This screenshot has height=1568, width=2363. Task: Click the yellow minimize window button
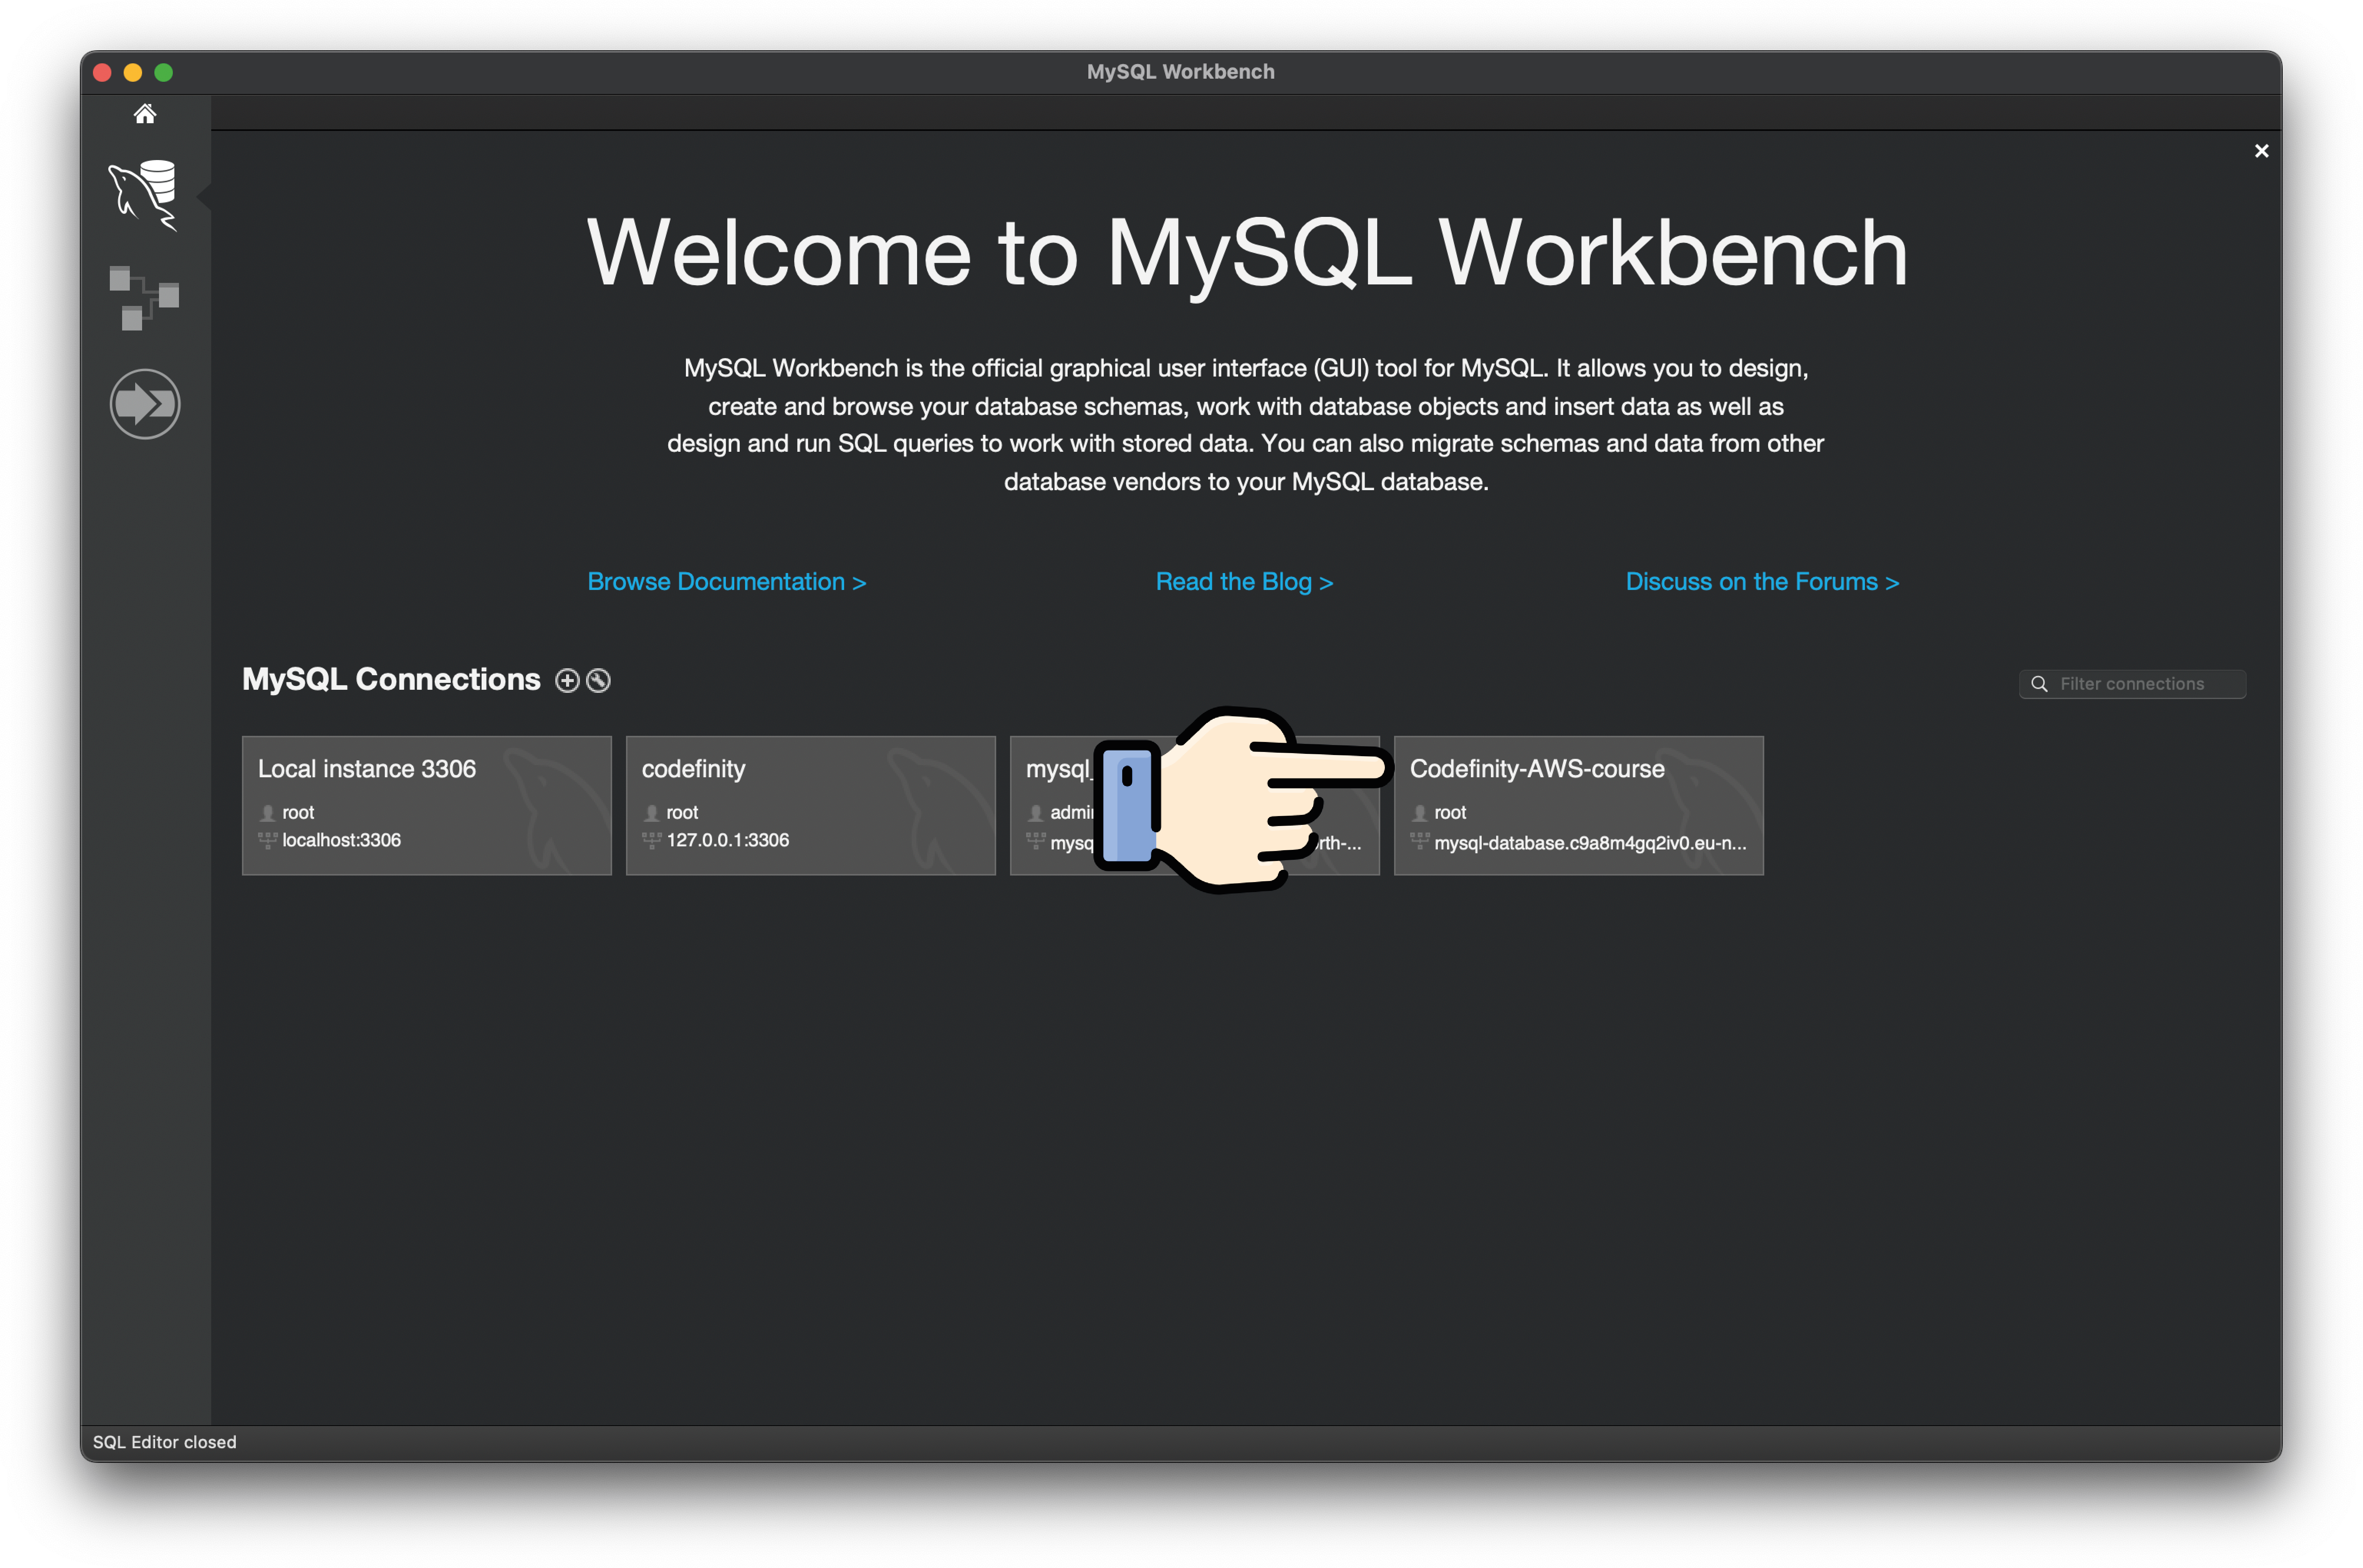coord(133,73)
